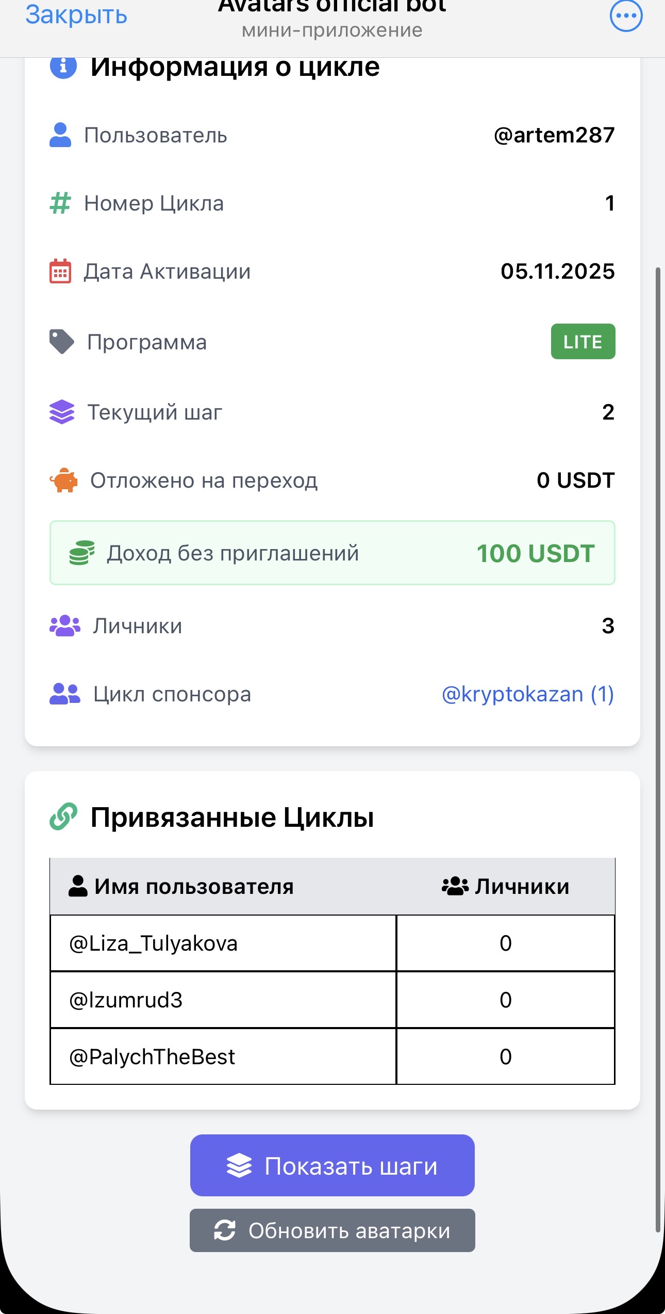Click the user icon beside Пользователь
Image resolution: width=665 pixels, height=1314 pixels.
point(60,135)
